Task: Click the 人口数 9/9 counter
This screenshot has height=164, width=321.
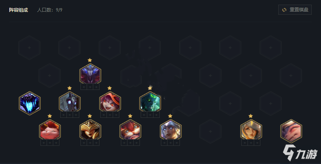Action: point(49,10)
